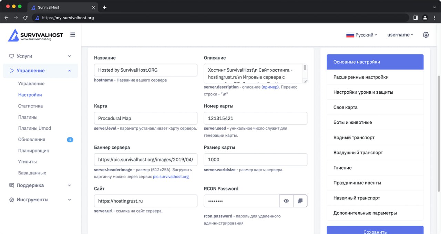This screenshot has height=234, width=441.
Task: Click the Номер карты seed field
Action: click(x=255, y=118)
